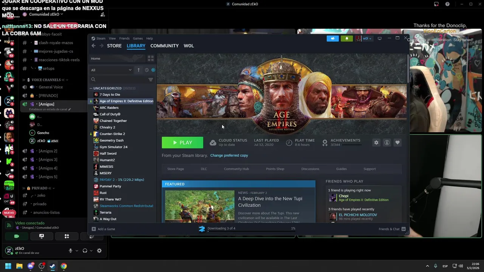Toggle Discord camera video button

click(x=16, y=236)
